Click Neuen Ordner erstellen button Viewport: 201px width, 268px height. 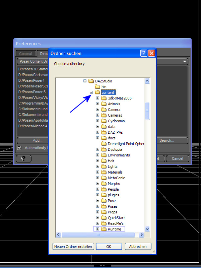[73, 247]
